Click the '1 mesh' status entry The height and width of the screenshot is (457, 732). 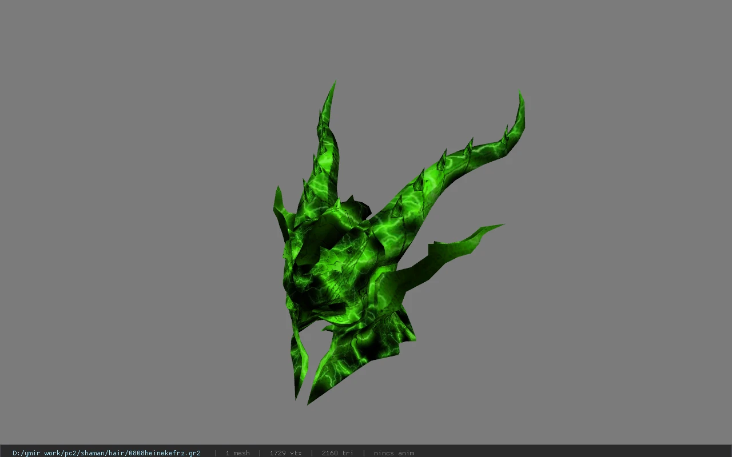[x=237, y=453]
